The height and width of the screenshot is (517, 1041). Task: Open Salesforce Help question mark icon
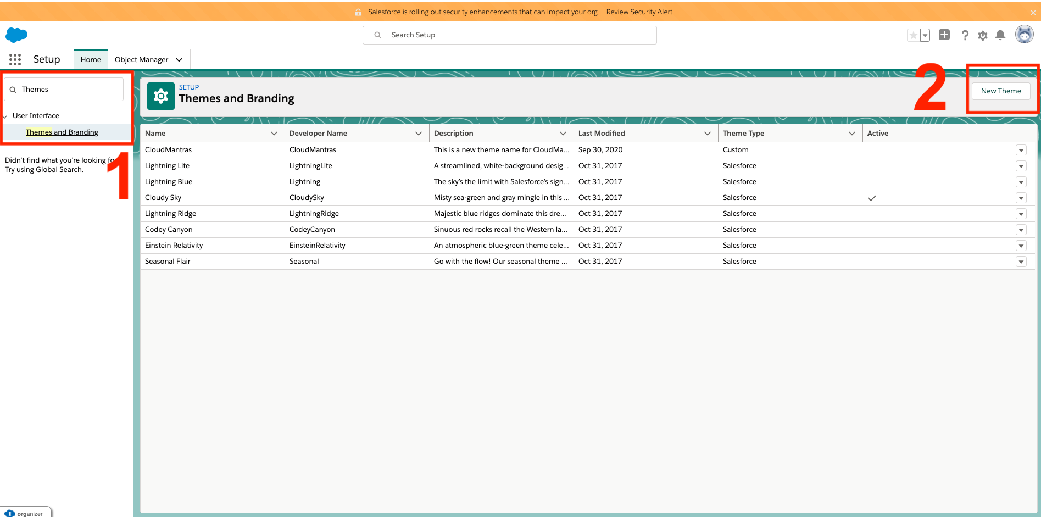[965, 35]
